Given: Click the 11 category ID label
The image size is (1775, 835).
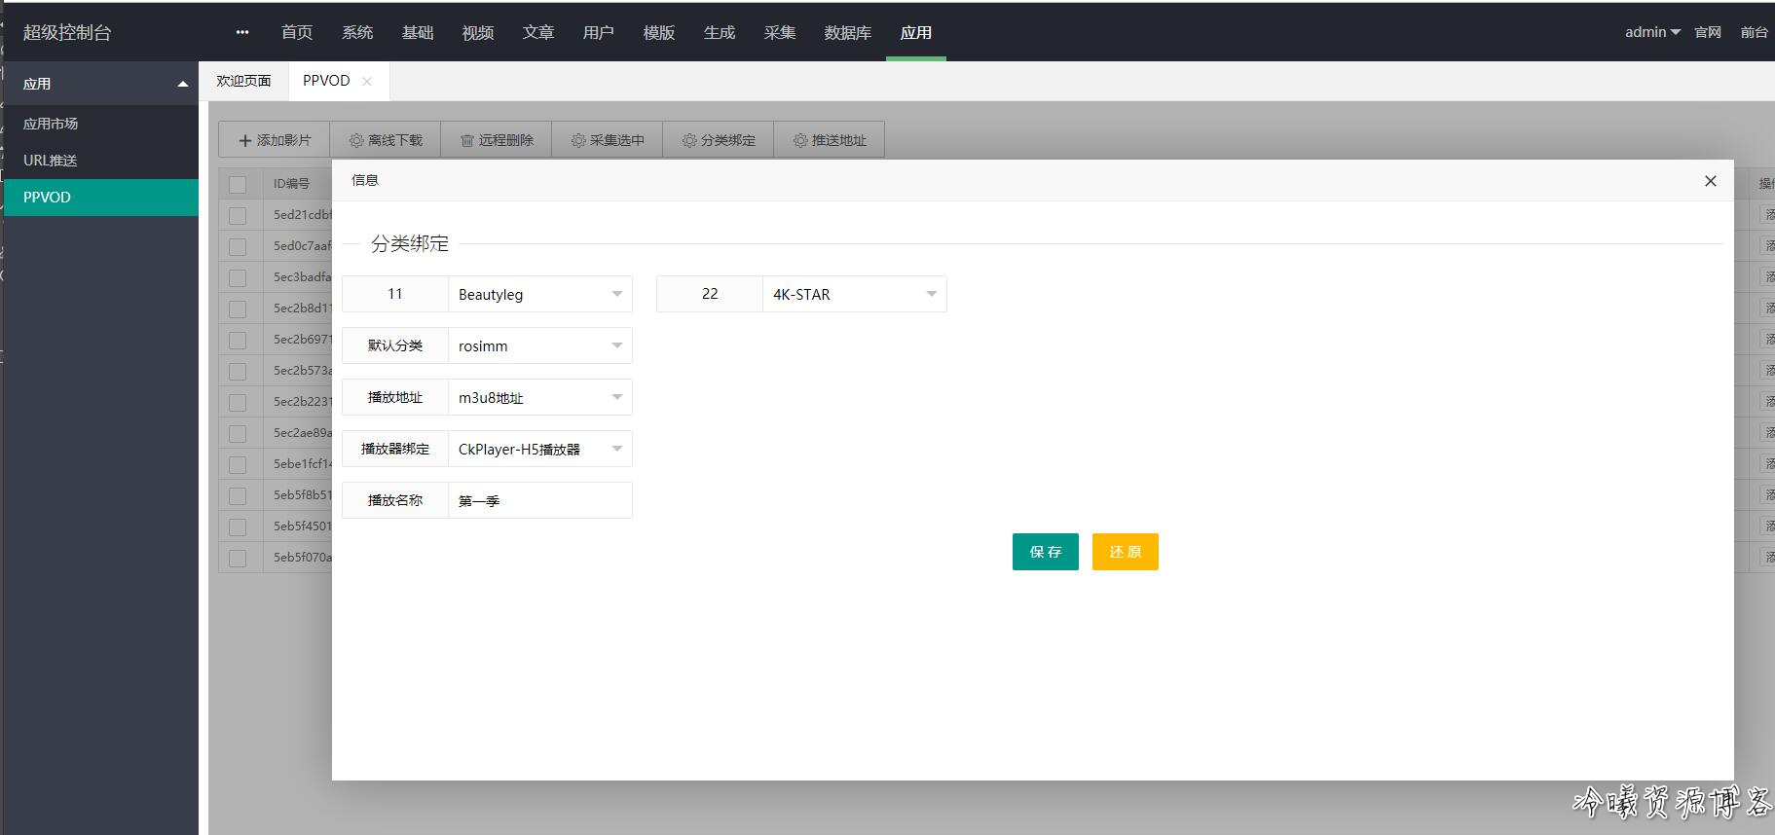Looking at the screenshot, I should [395, 294].
